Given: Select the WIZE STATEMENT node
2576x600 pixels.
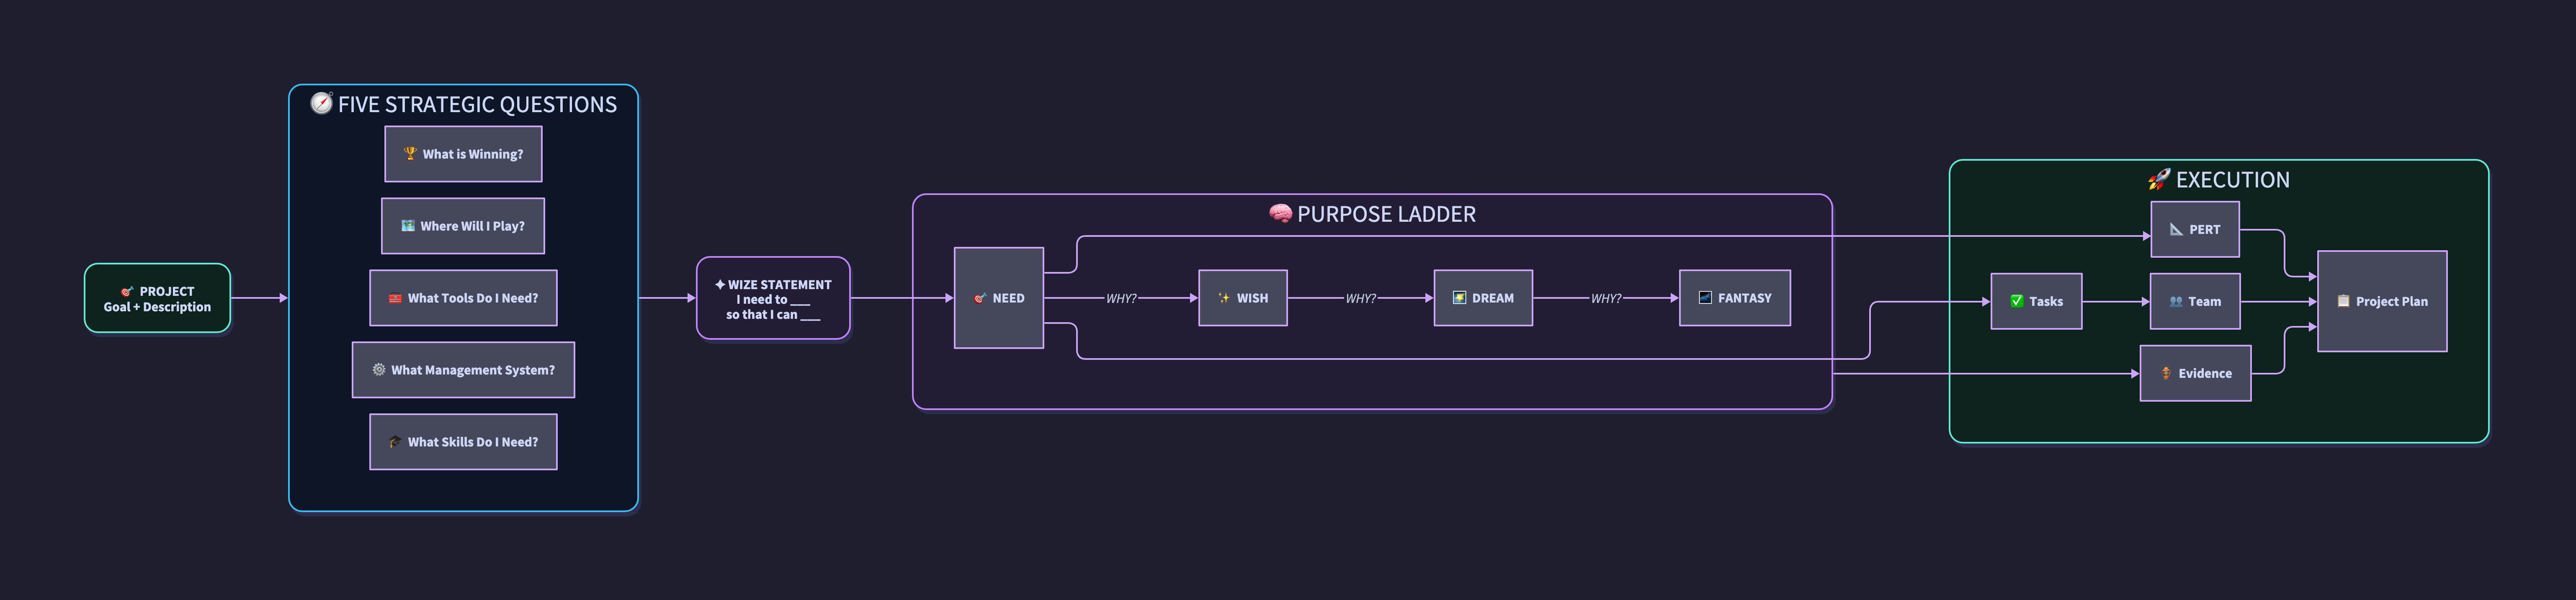Looking at the screenshot, I should click(773, 298).
